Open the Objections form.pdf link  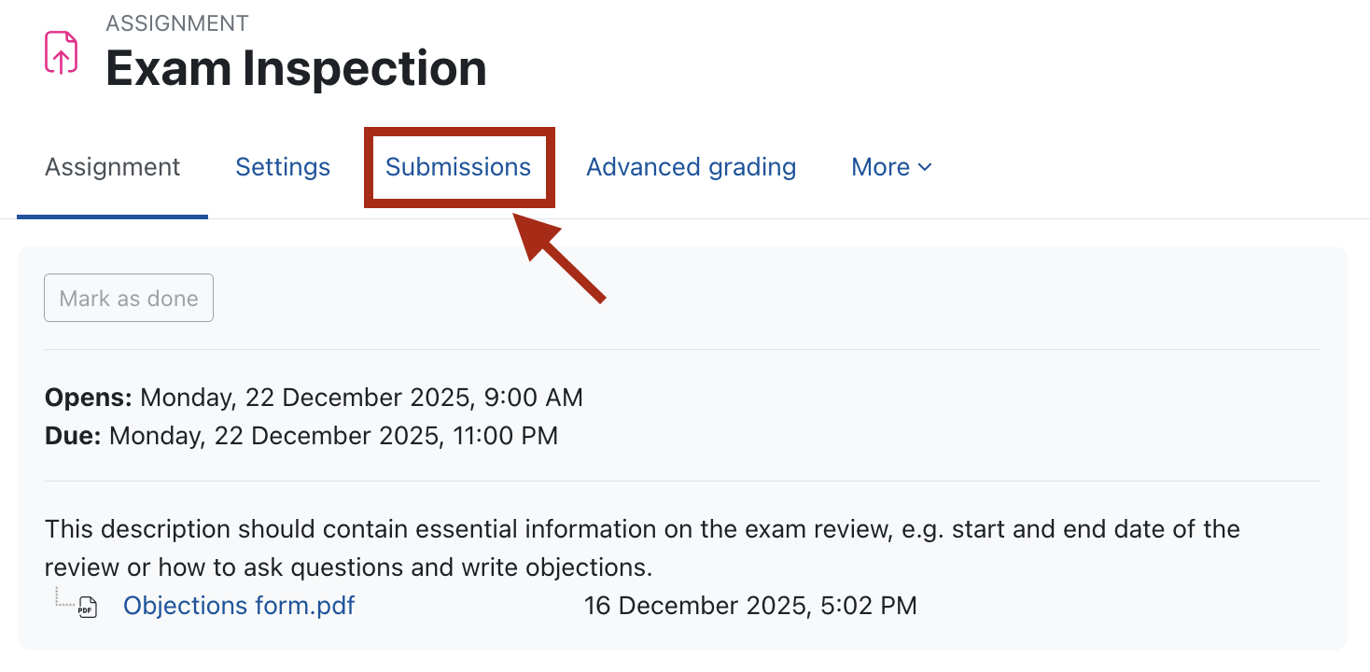[239, 606]
